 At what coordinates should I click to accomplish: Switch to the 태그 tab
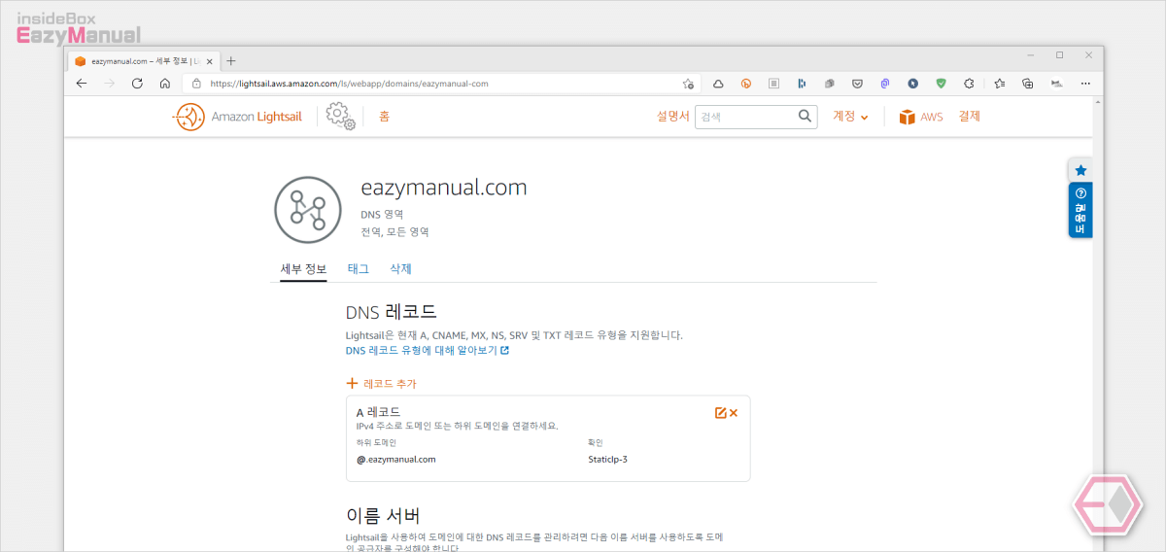(359, 269)
